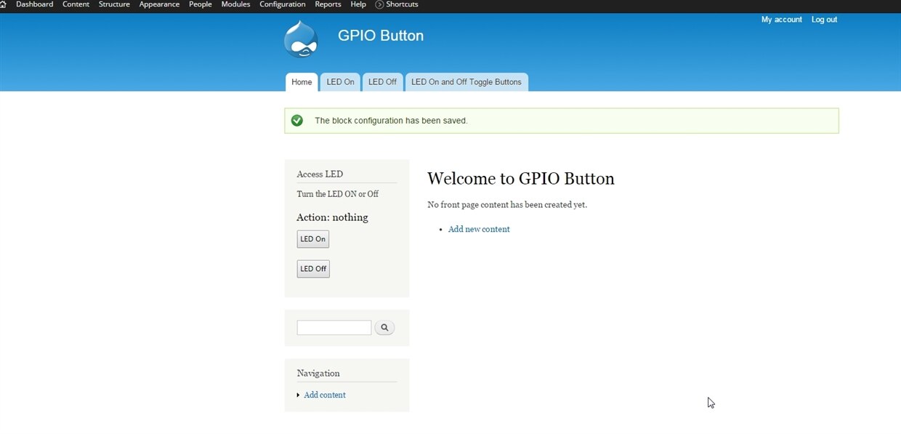The height and width of the screenshot is (434, 901).
Task: Open the Configuration menu item
Action: (283, 4)
